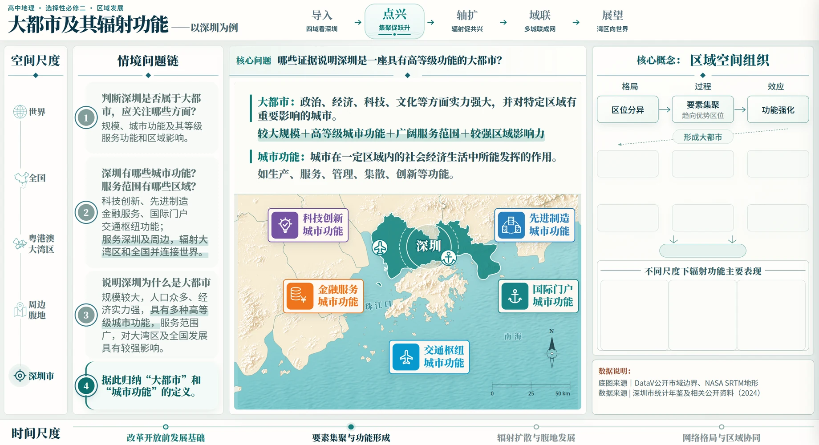Click the north compass on the map

552,349
